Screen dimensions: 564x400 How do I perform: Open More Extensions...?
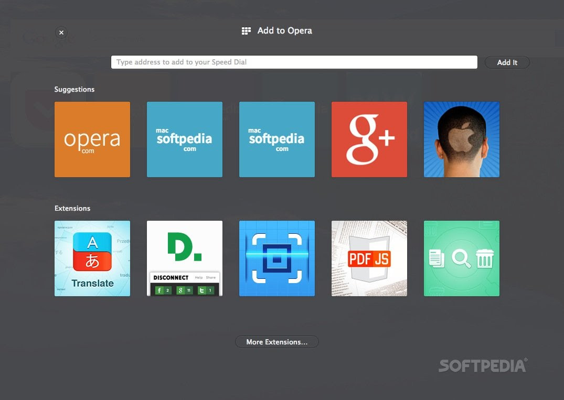(277, 342)
